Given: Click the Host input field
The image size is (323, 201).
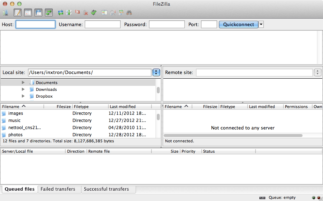Looking at the screenshot, I should point(36,25).
